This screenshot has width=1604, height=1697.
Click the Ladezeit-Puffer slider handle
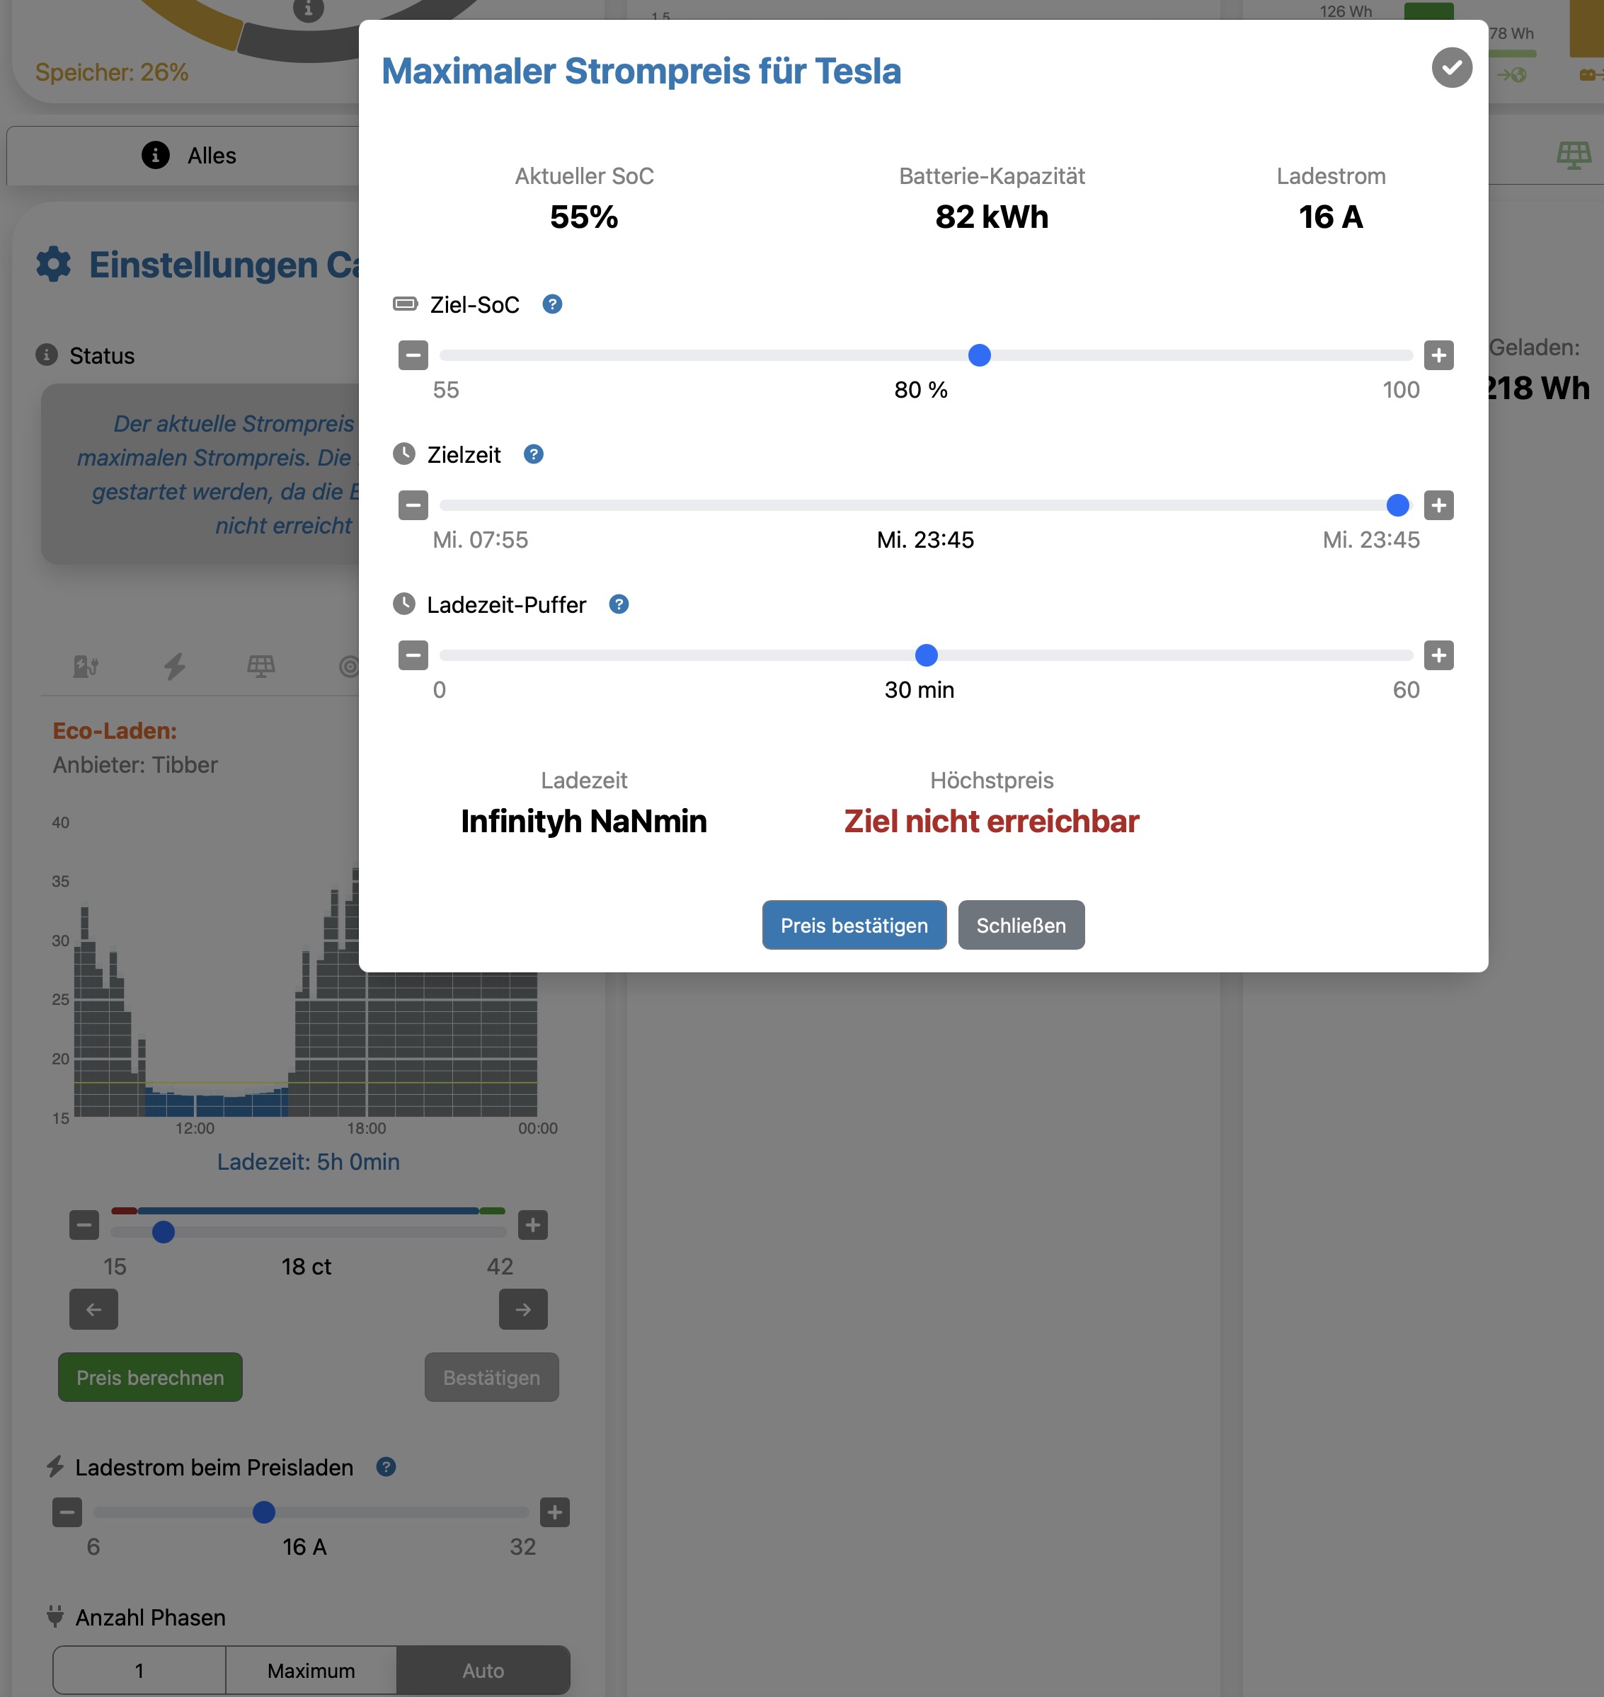point(926,656)
